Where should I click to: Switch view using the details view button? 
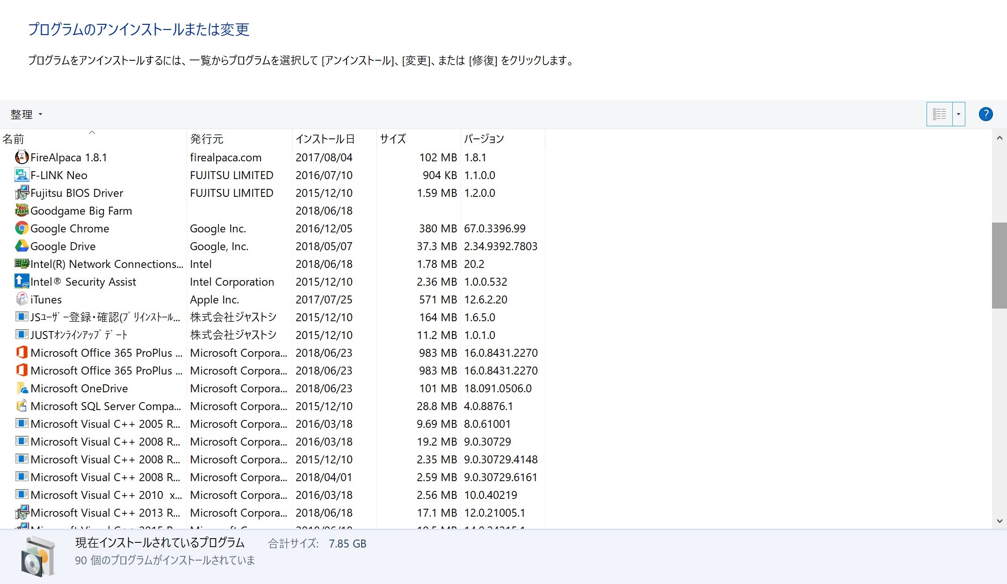[x=939, y=114]
